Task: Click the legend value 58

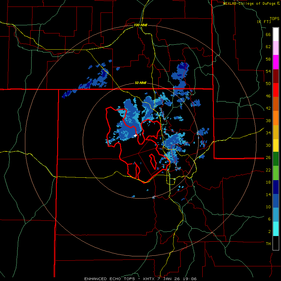Action: (x=268, y=59)
